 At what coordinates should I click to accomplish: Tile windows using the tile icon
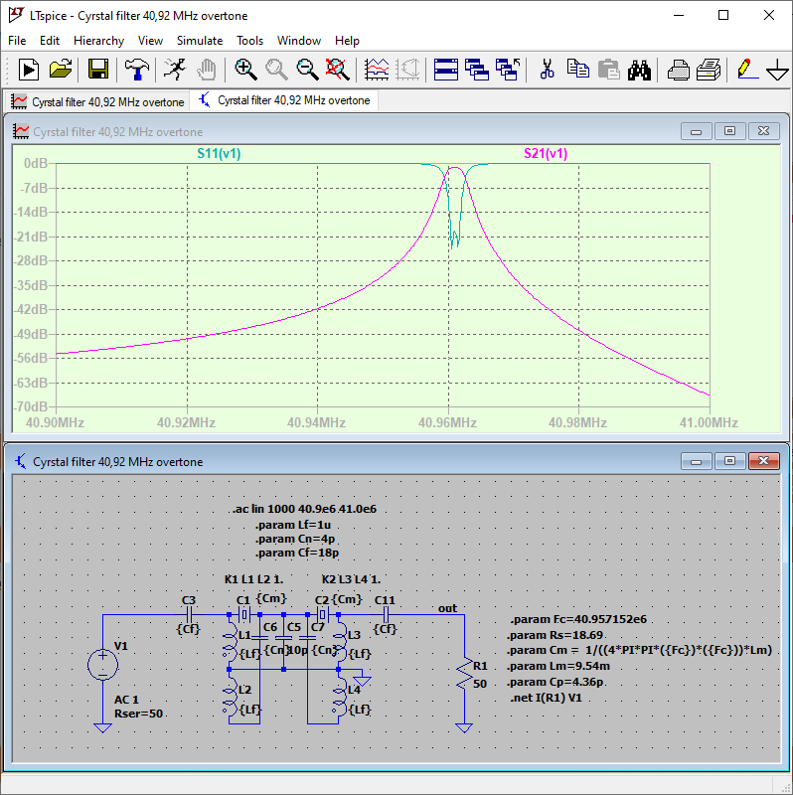pyautogui.click(x=446, y=69)
